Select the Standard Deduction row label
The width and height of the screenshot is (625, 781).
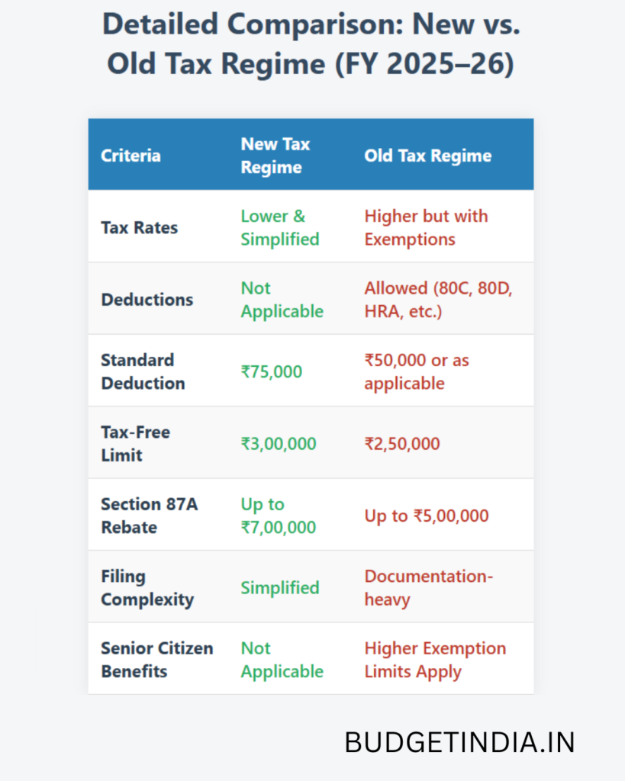click(143, 371)
